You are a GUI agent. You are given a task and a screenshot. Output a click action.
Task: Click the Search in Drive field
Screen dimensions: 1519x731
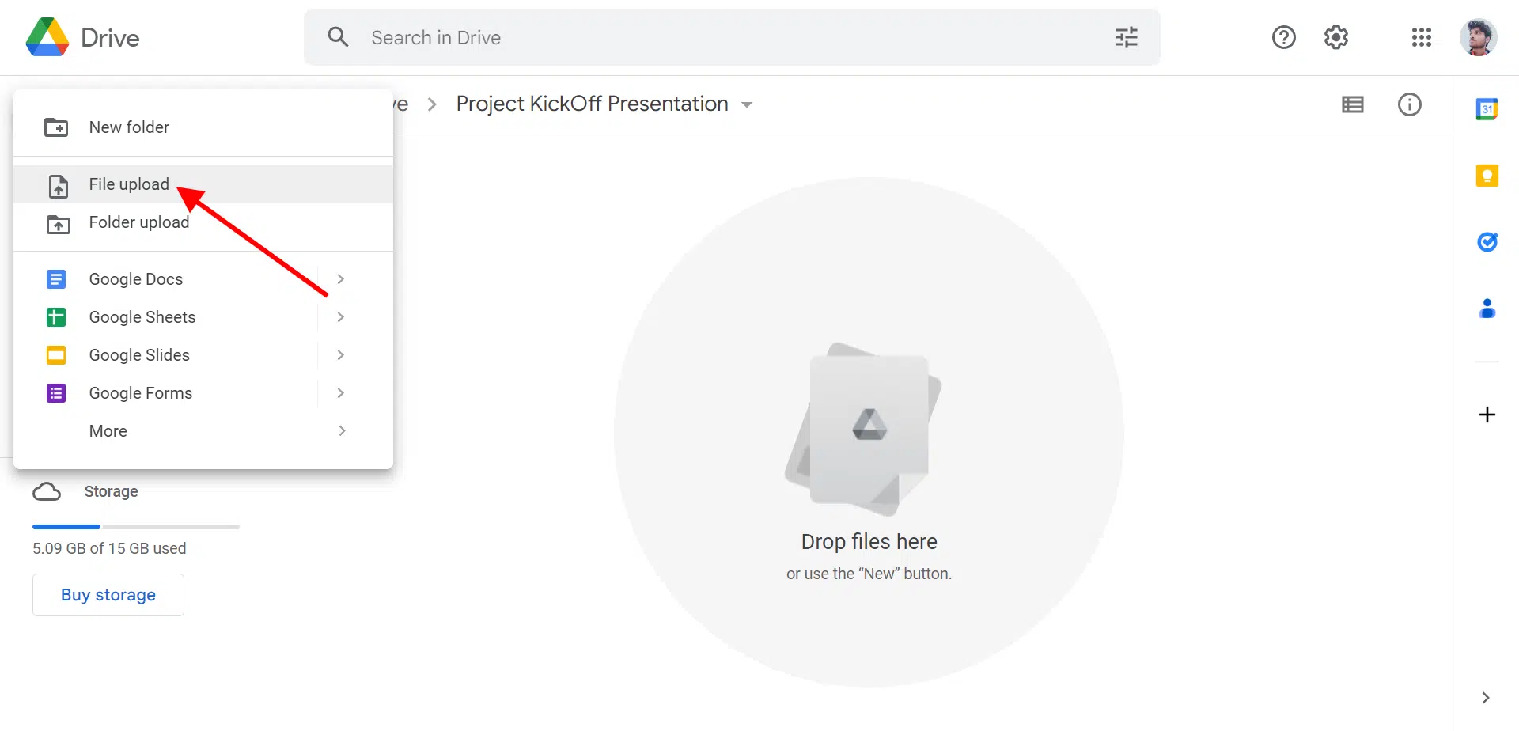coord(712,37)
